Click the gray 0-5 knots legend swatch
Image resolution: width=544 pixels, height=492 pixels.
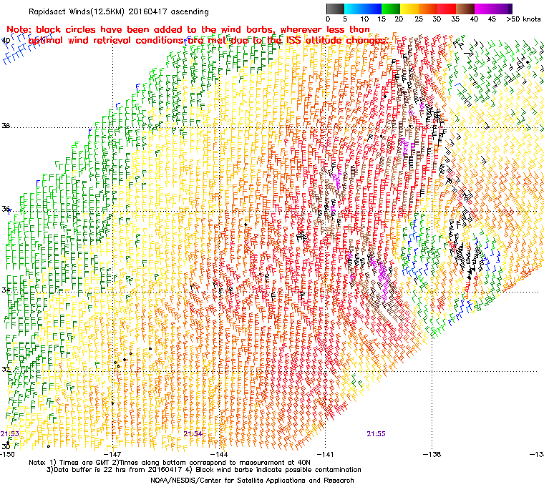335,9
